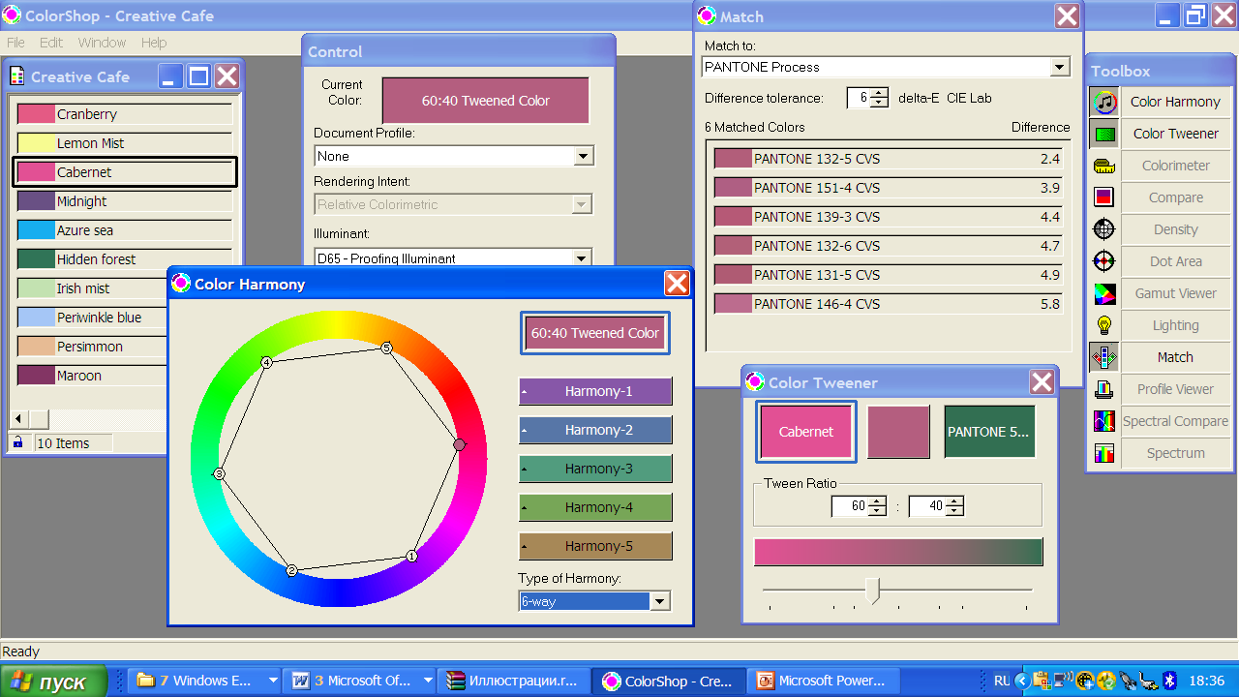Select the Azure sea color row
The image size is (1239, 697).
coord(124,230)
